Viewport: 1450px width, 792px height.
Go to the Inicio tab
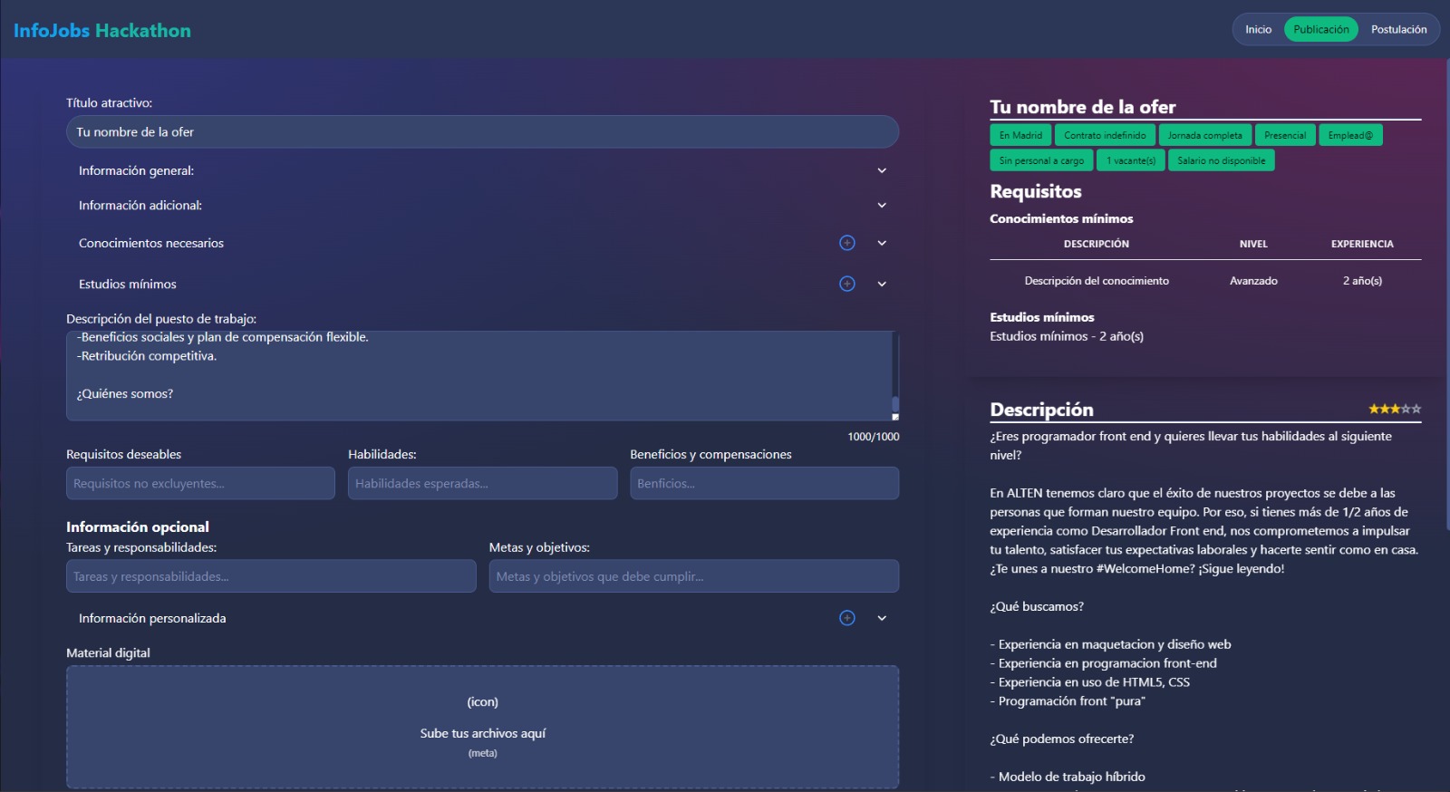click(1258, 29)
